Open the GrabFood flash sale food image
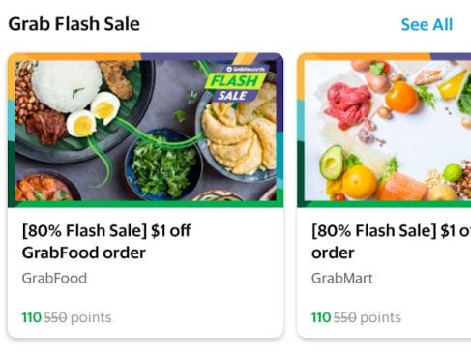The height and width of the screenshot is (357, 471). tap(146, 131)
